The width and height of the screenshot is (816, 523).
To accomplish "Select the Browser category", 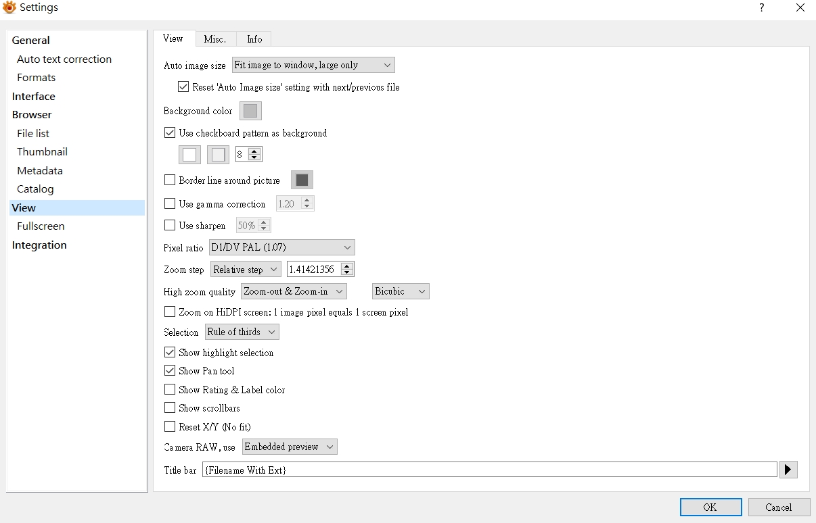I will pos(32,115).
